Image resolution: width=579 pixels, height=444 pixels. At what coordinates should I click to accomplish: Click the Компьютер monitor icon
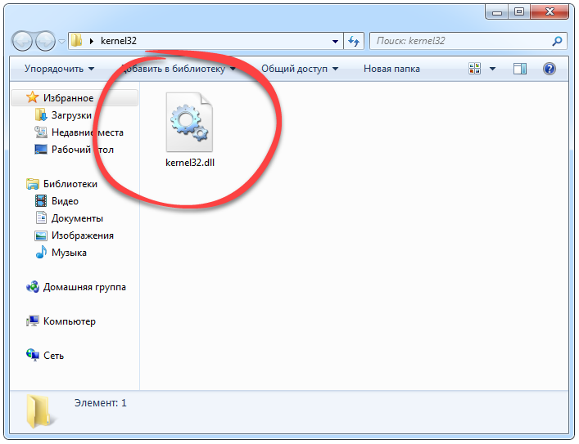33,321
